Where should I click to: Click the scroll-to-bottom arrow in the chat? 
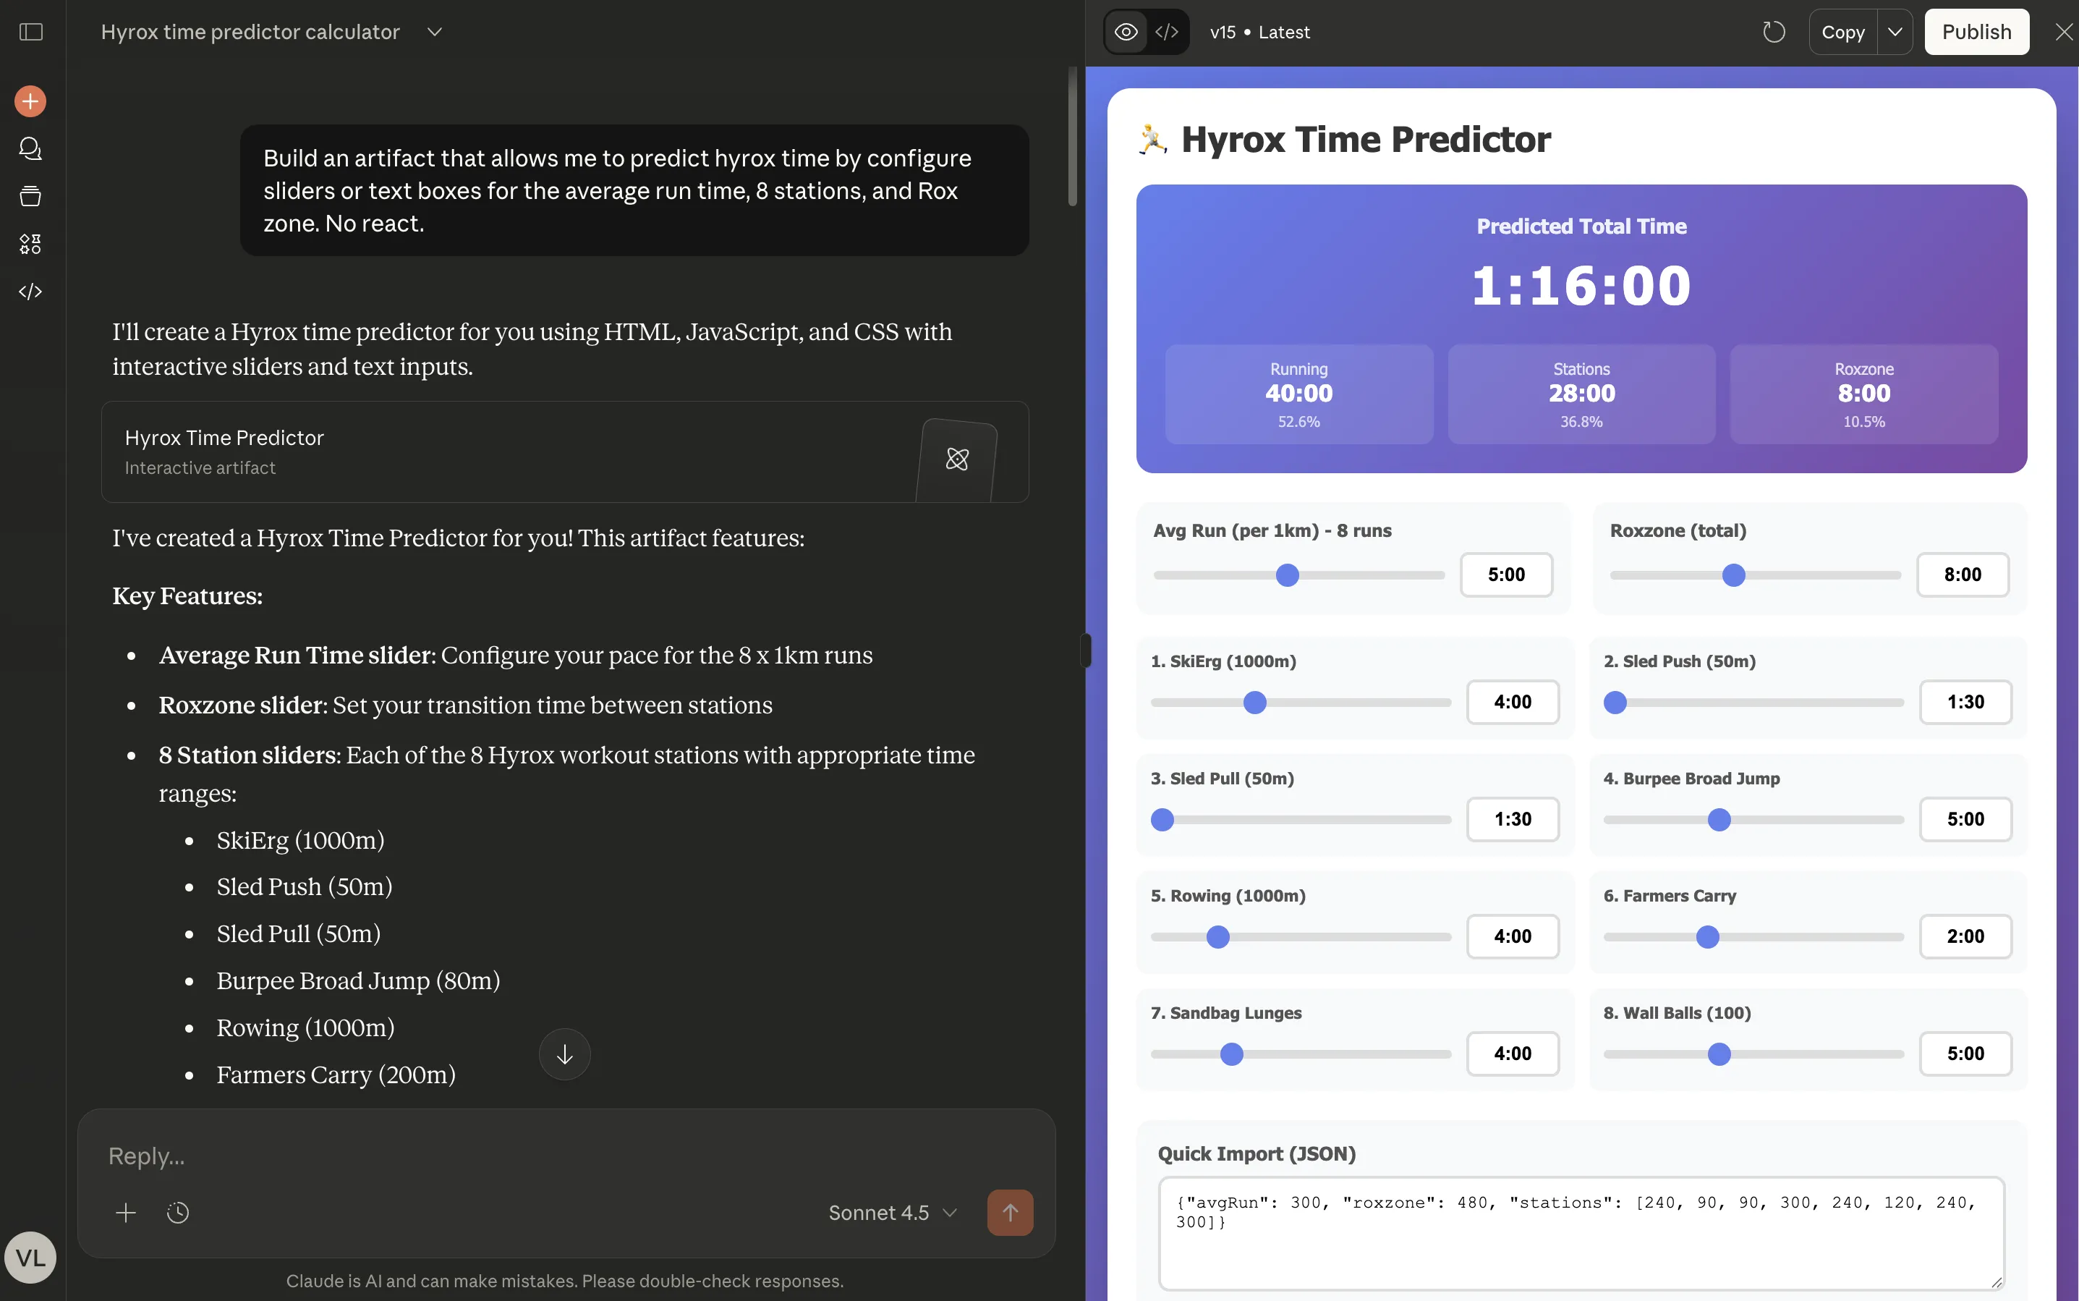click(564, 1054)
